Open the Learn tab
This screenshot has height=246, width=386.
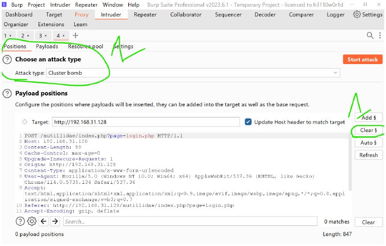click(x=81, y=24)
